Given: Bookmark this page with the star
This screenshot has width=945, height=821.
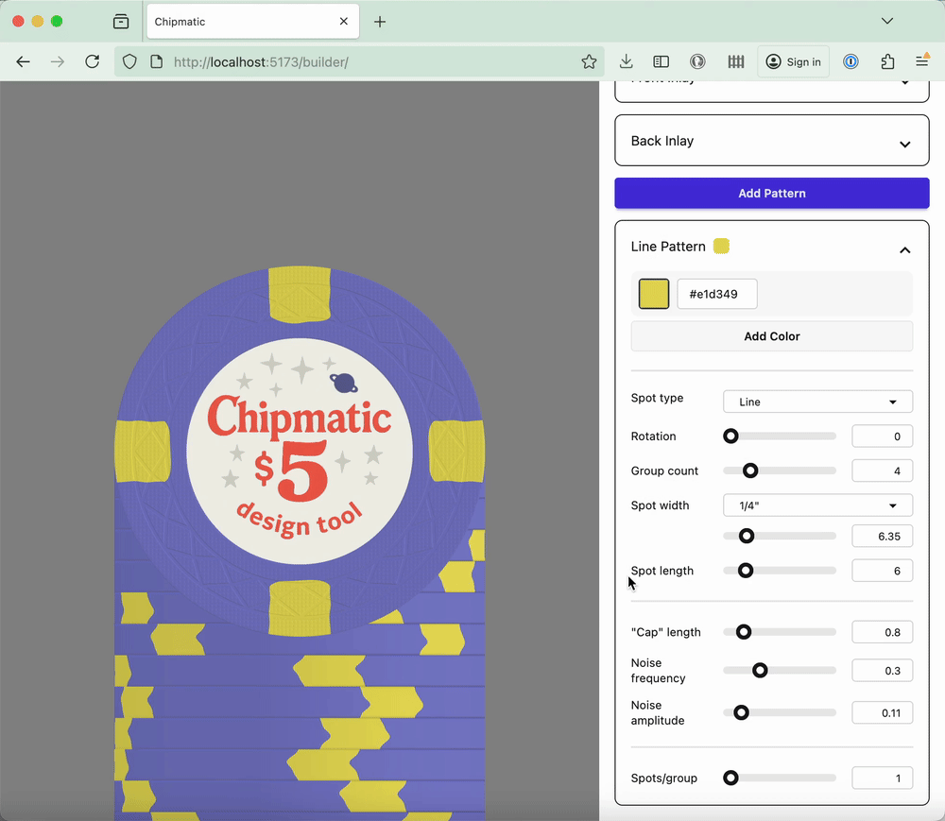Looking at the screenshot, I should 589,61.
